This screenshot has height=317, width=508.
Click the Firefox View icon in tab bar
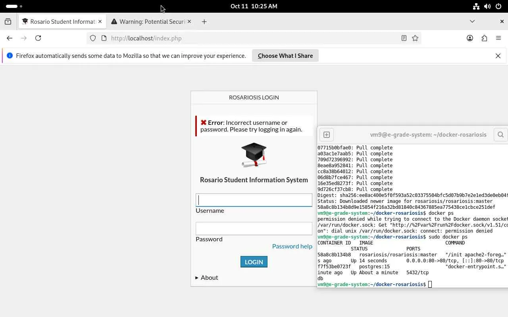(x=8, y=22)
